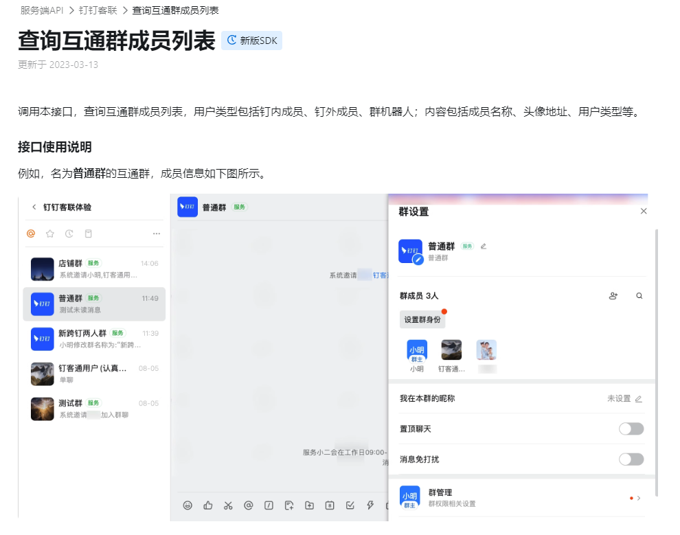680x535 pixels.
Task: Click the 群管理 小明 avatar icon
Action: pyautogui.click(x=410, y=497)
